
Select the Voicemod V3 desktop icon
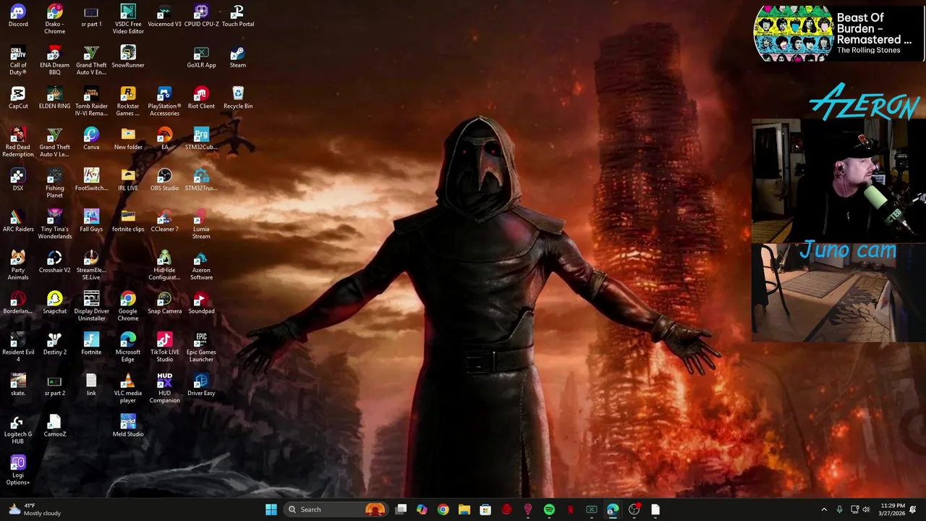coord(164,16)
